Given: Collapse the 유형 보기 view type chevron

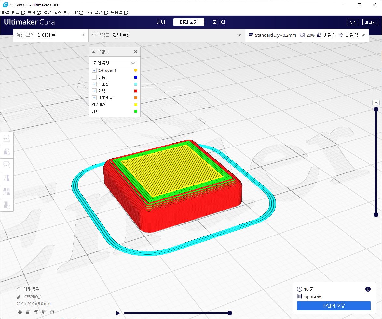Looking at the screenshot, I should pos(83,35).
